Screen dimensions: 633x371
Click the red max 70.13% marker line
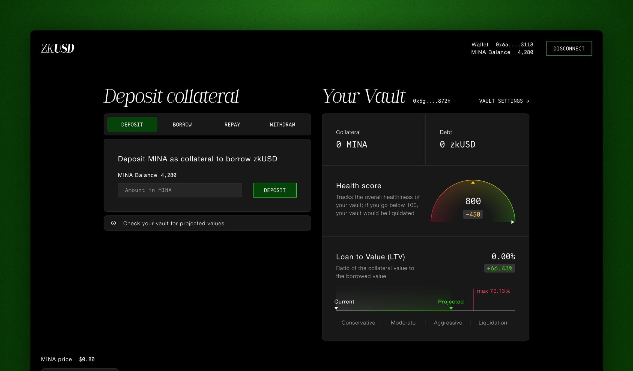click(474, 300)
